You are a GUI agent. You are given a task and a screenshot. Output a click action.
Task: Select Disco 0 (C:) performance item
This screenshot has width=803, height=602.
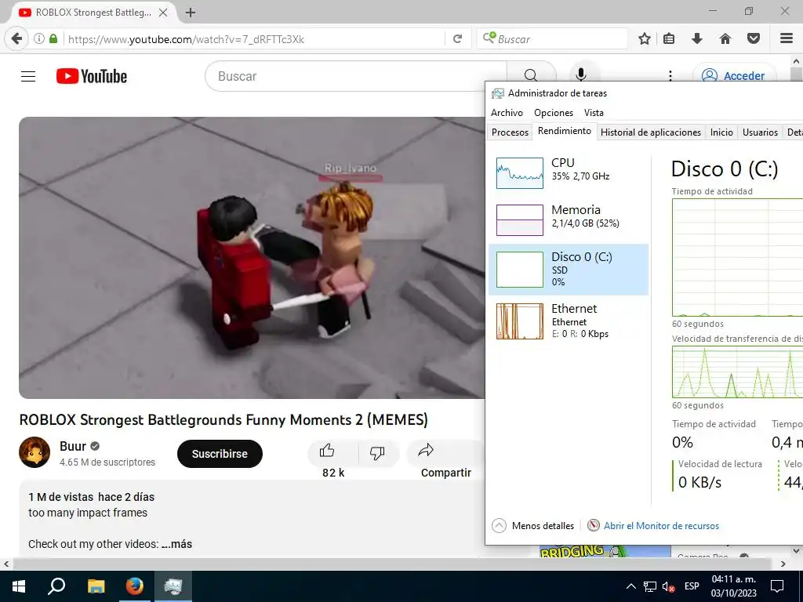[569, 270]
